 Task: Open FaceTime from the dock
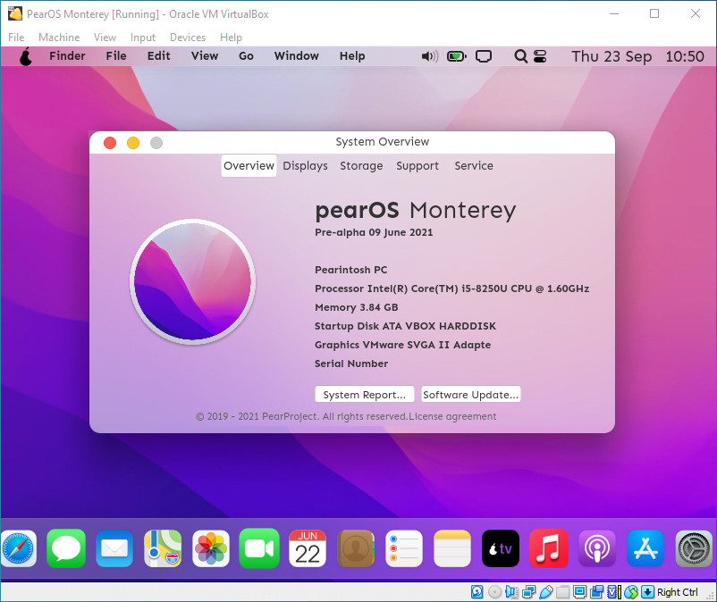[x=259, y=548]
